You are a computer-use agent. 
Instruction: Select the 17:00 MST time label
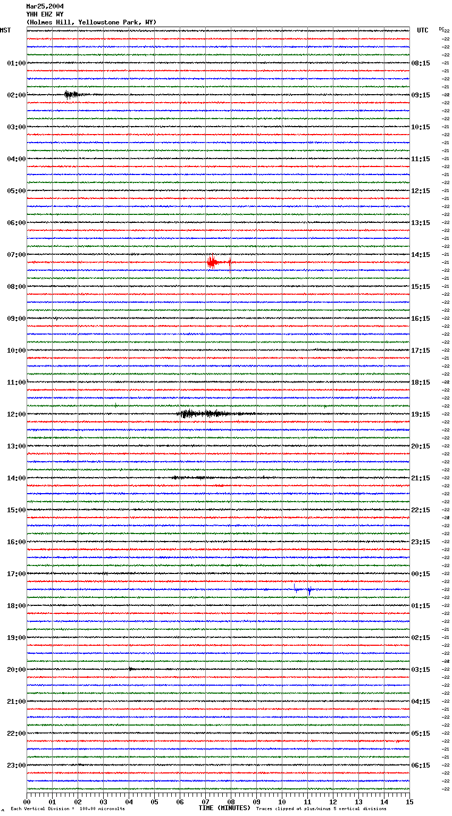[x=16, y=574]
